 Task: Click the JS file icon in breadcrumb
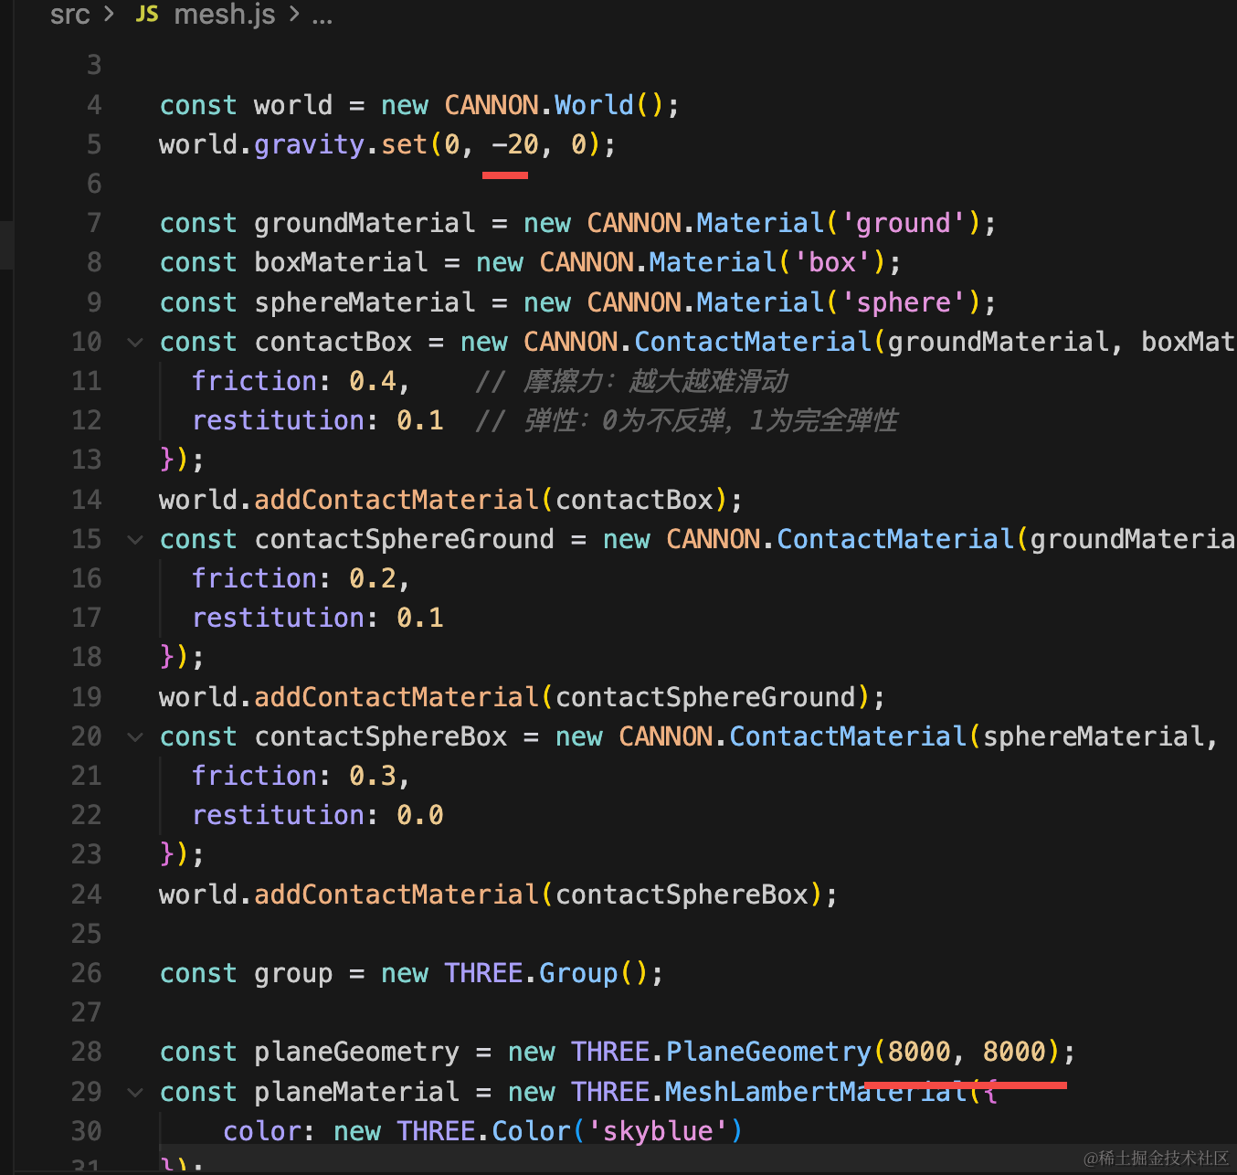147,15
